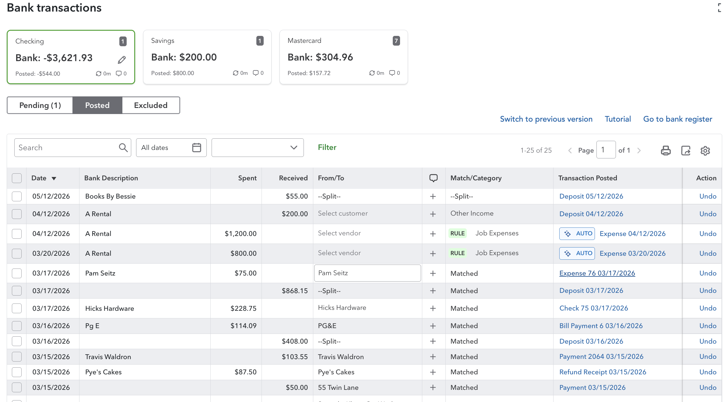
Task: Open the Excluded tab
Action: 151,105
